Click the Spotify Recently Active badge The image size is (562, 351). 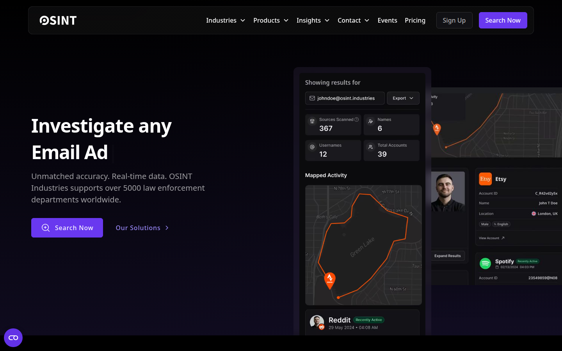pyautogui.click(x=528, y=261)
